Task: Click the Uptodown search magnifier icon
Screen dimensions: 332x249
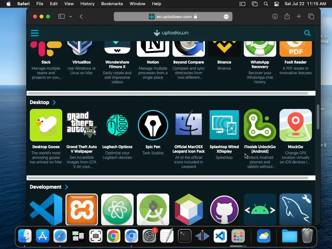Action: 307,33
